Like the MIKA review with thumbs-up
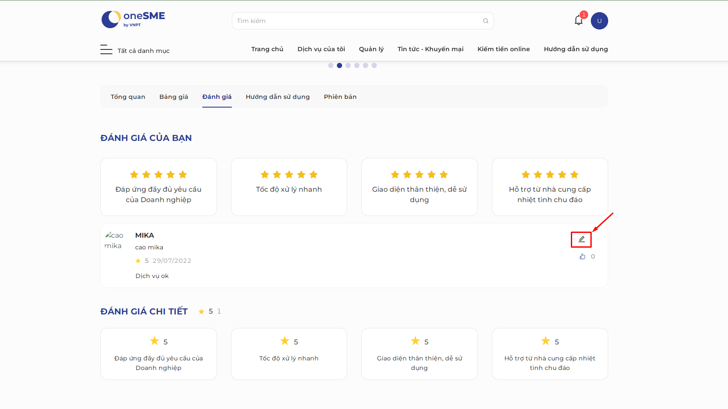Viewport: 728px width, 409px height. tap(583, 256)
